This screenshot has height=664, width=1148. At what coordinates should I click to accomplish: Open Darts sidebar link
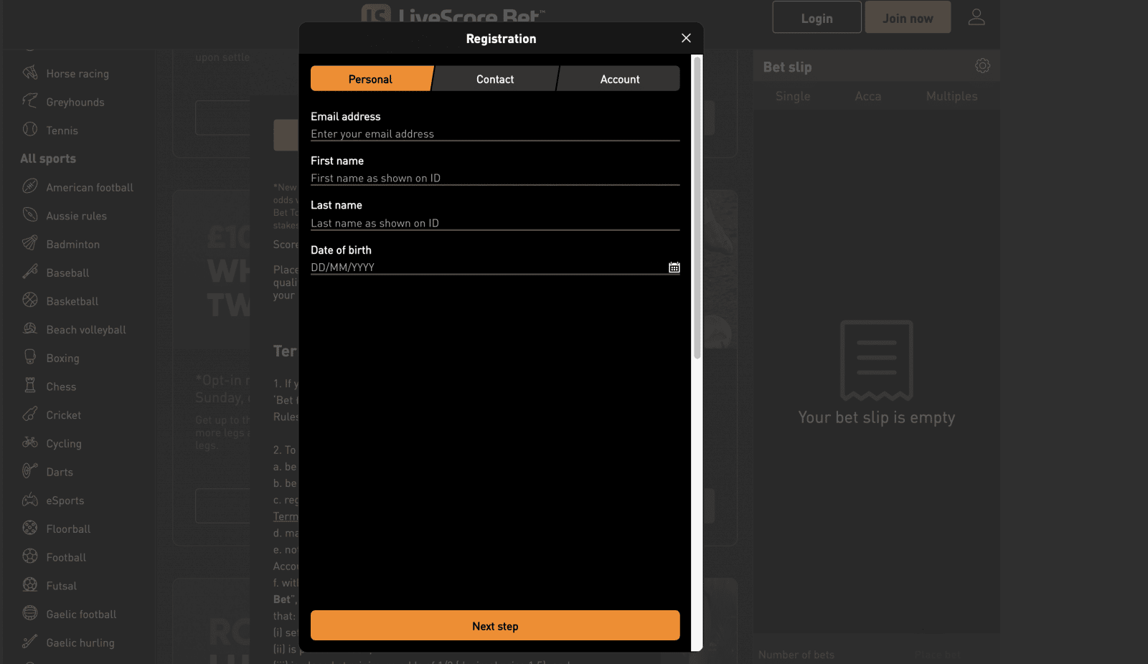pyautogui.click(x=60, y=472)
